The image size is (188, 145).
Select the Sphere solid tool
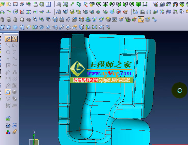(22, 20)
